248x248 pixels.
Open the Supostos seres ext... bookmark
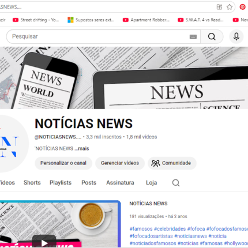(x=91, y=20)
